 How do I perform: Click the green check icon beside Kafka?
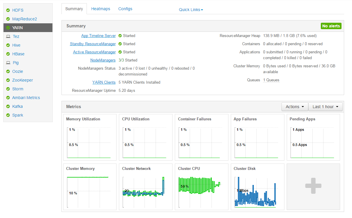pos(8,106)
